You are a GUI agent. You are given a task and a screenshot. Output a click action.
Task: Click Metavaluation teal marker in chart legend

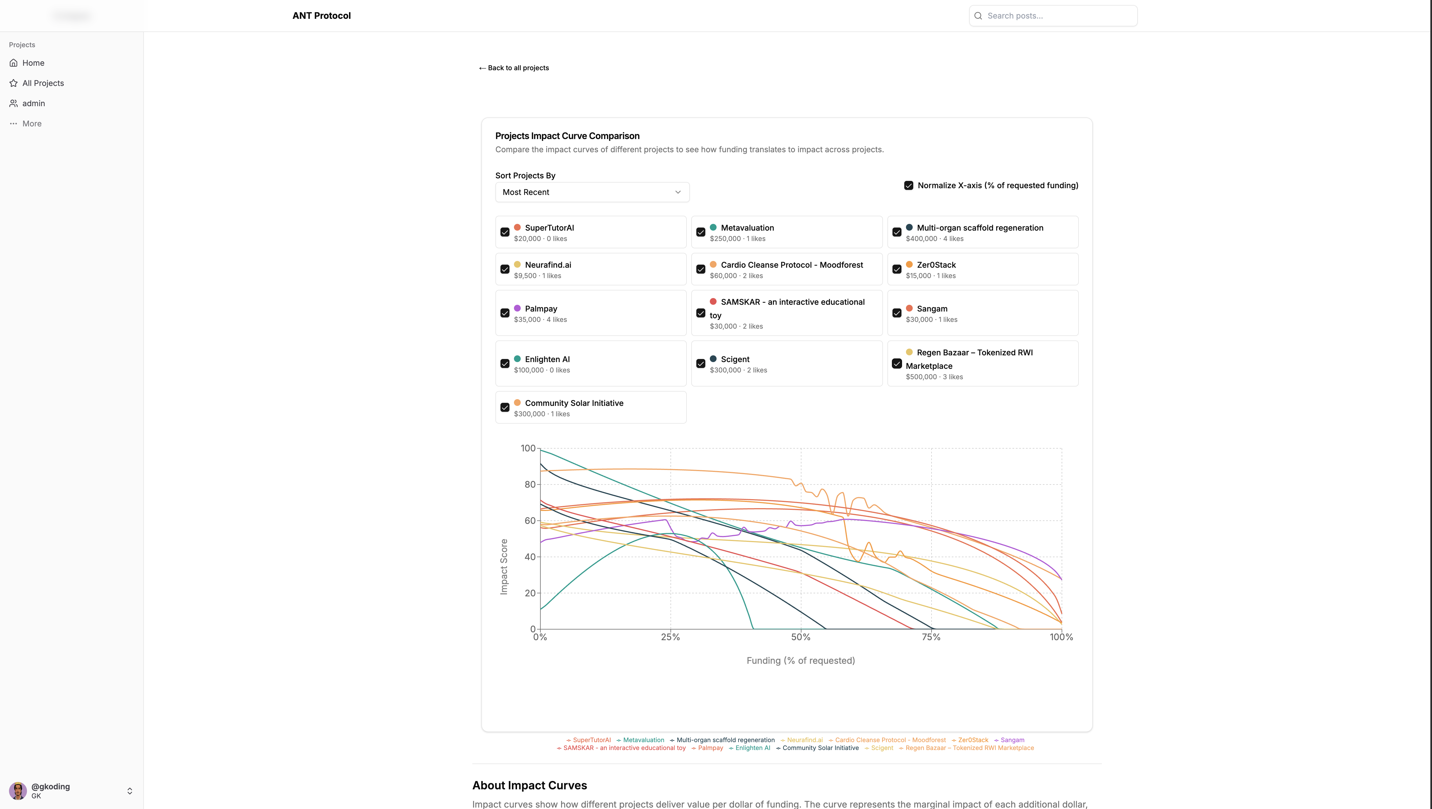click(619, 740)
